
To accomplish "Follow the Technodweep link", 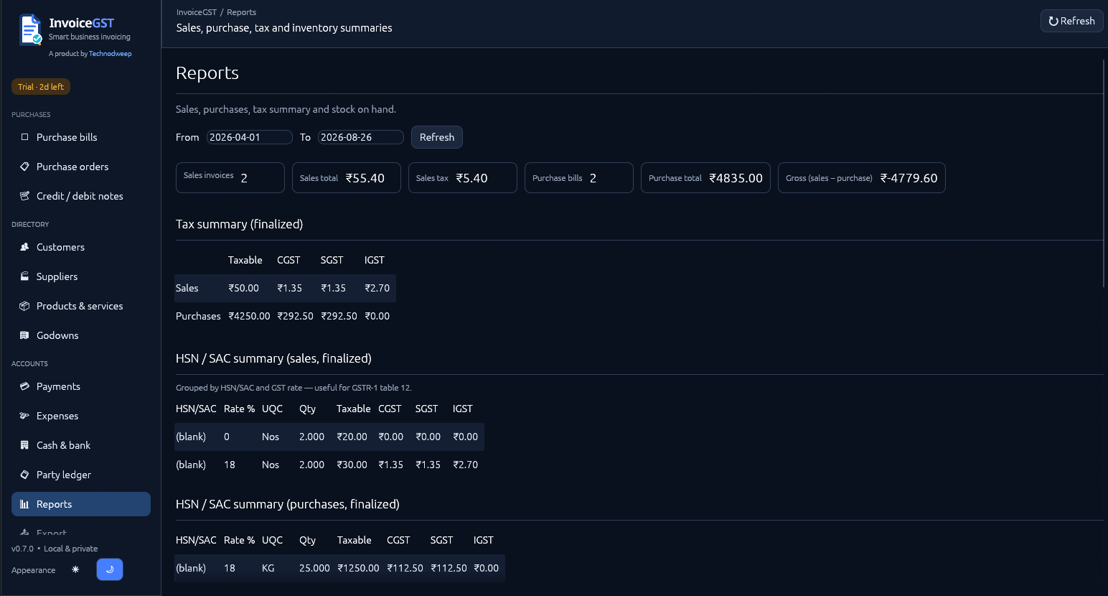I will pyautogui.click(x=111, y=54).
